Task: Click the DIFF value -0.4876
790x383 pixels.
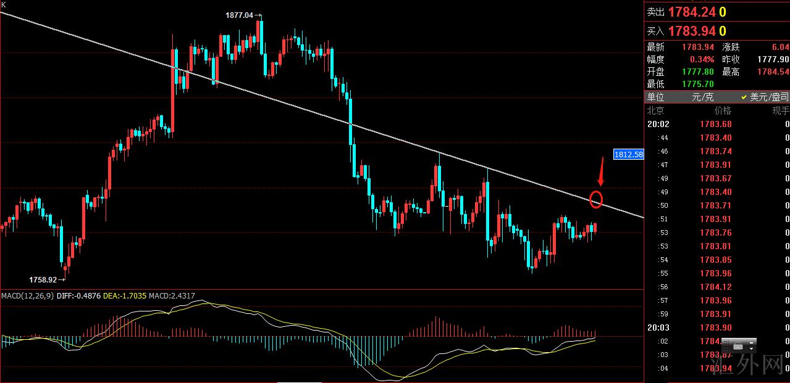Action: [87, 296]
